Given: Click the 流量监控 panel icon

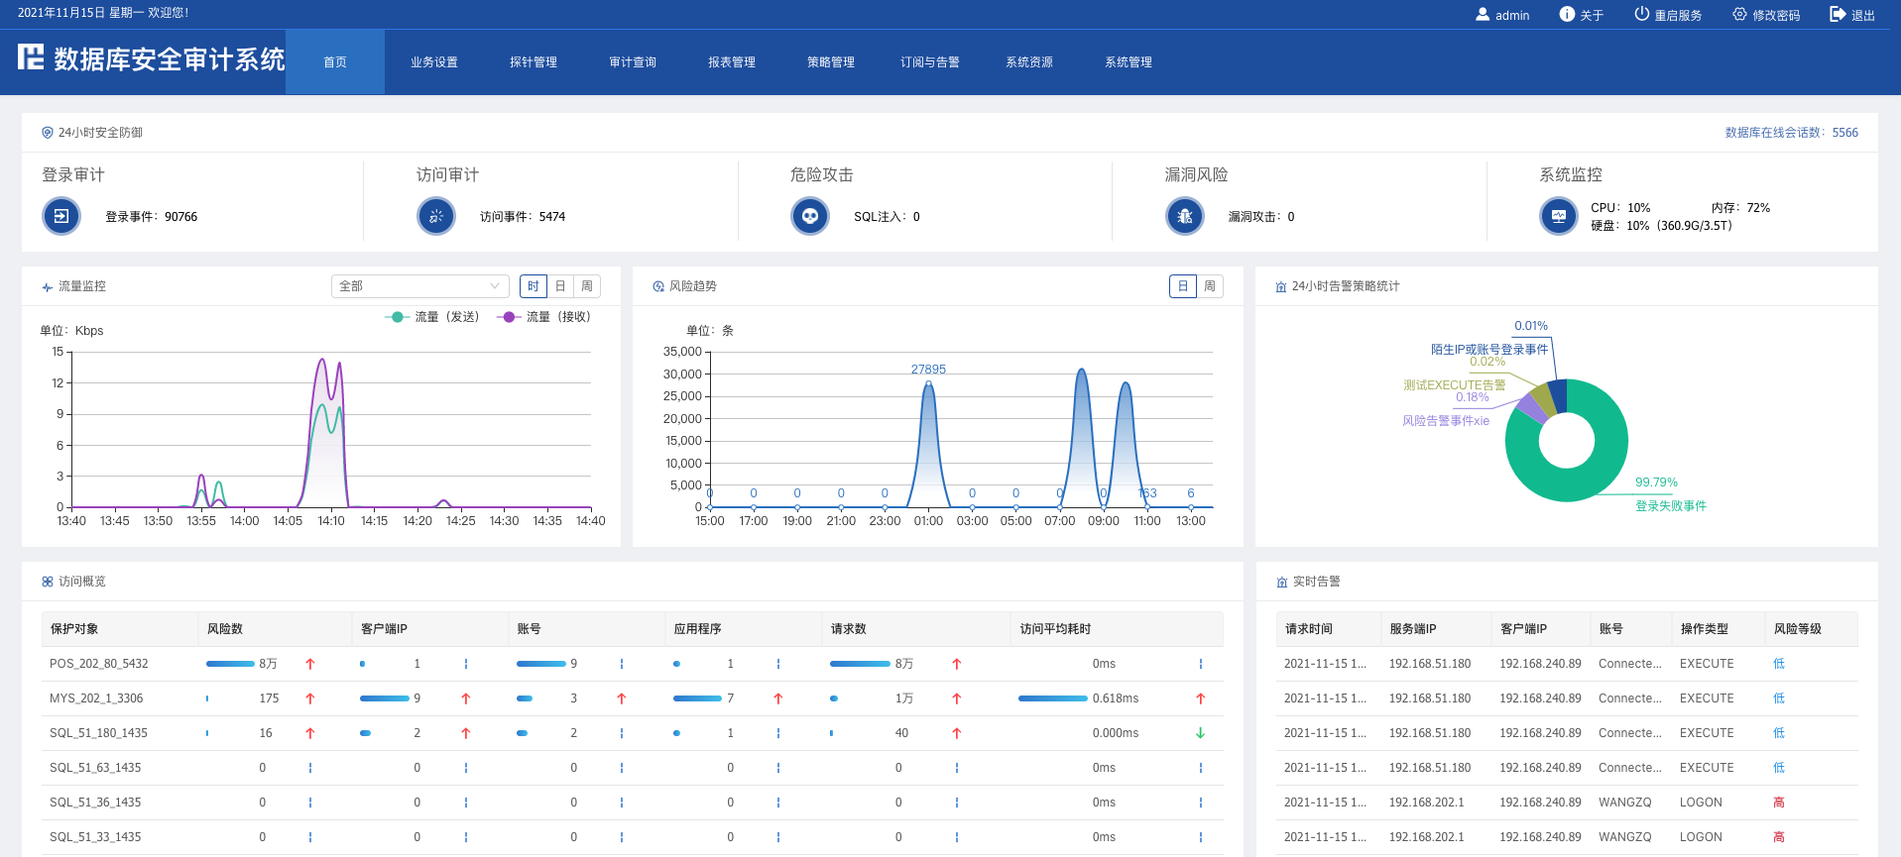Looking at the screenshot, I should click(48, 287).
